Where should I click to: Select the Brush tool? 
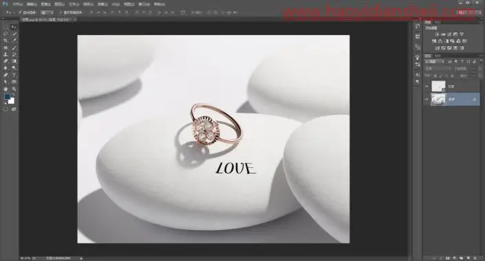[x=14, y=48]
